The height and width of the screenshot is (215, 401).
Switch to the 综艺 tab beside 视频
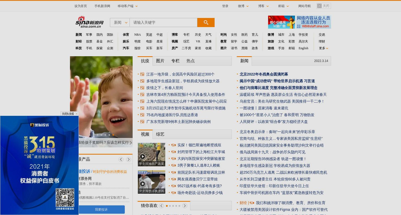[160, 134]
